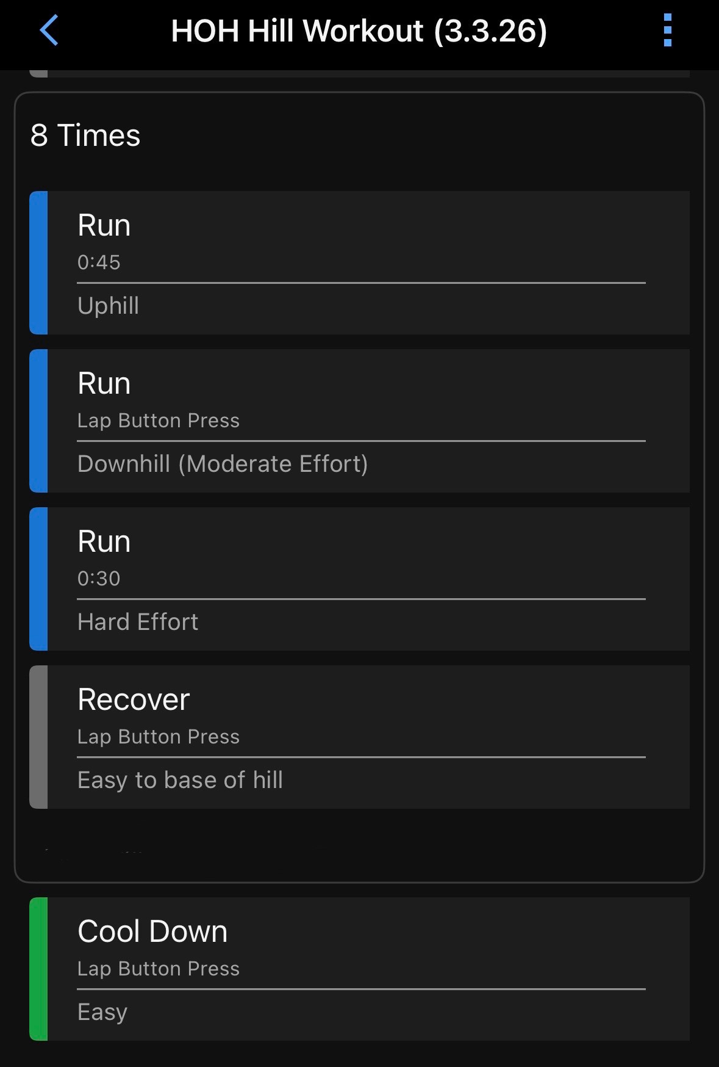Select the Easy to base of hill note
Image resolution: width=719 pixels, height=1067 pixels.
180,780
